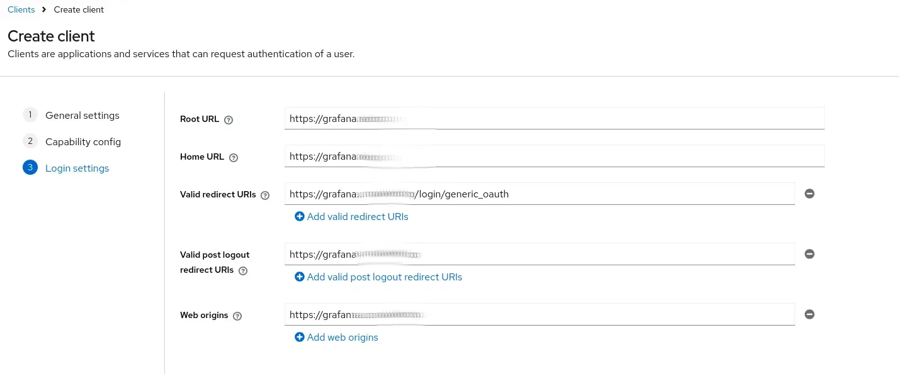This screenshot has width=899, height=374.
Task: Go to Clients breadcrumb
Action: coord(21,9)
